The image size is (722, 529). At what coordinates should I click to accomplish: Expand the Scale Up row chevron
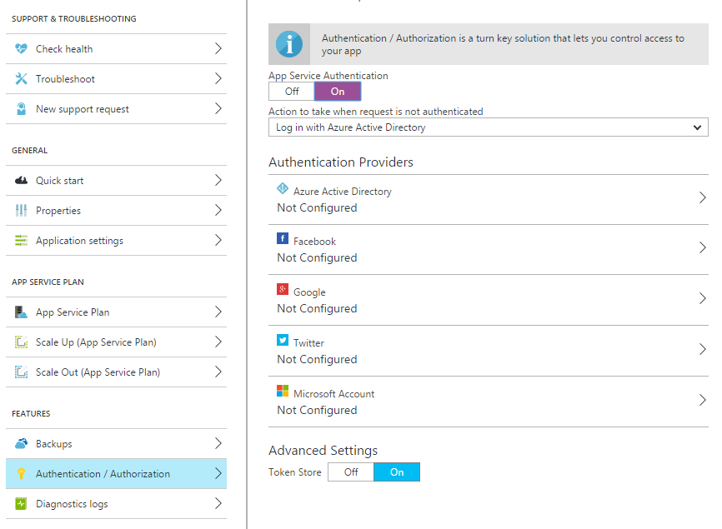pos(218,342)
